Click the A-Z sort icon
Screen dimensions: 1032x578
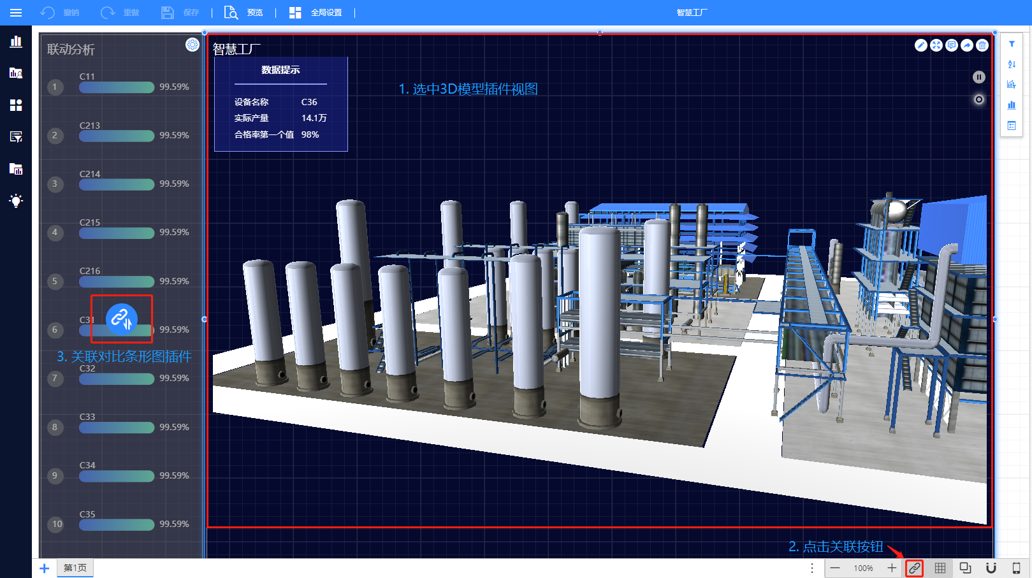(x=1012, y=64)
